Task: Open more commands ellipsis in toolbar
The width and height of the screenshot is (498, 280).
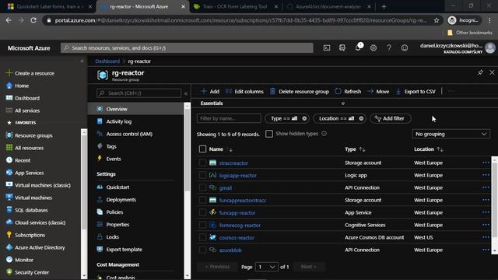Action: pyautogui.click(x=451, y=92)
